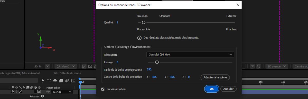This screenshot has width=308, height=99.
Task: Click the 18s mark on time ruler
Action: [x=283, y=82]
